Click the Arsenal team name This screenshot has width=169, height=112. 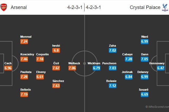tap(19, 7)
